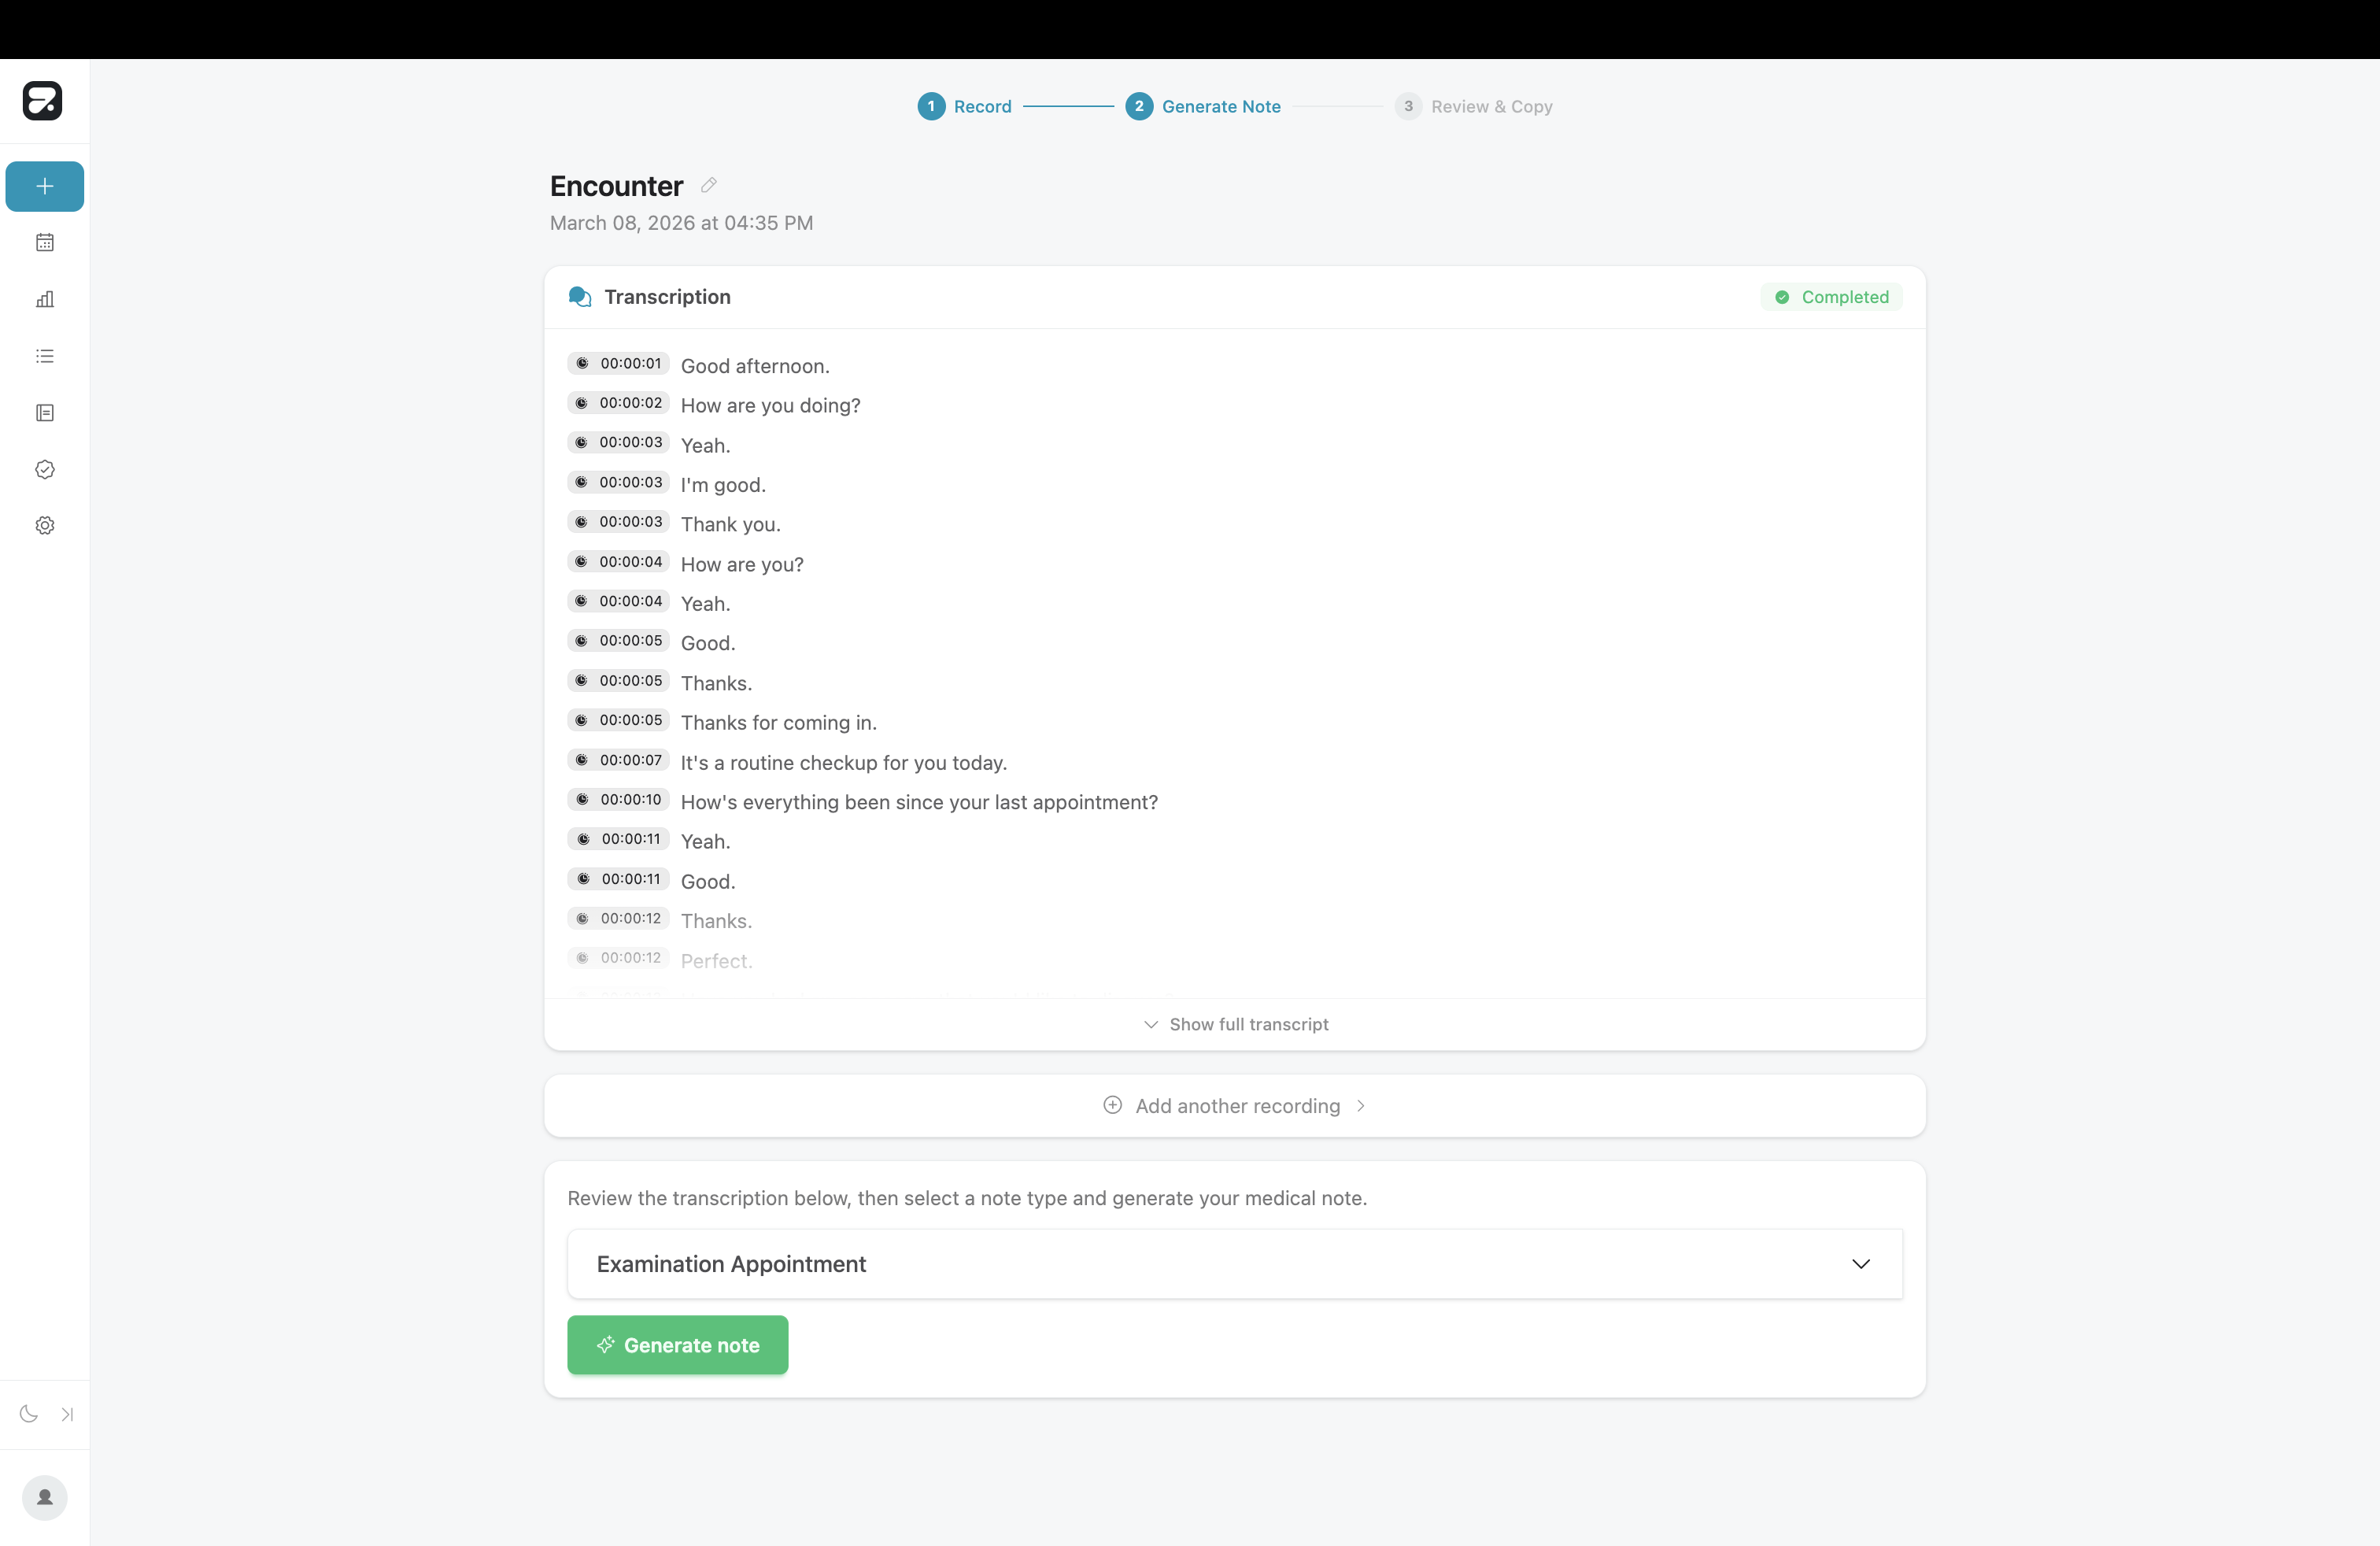Expand the sidebar with arrow icon

click(67, 1413)
